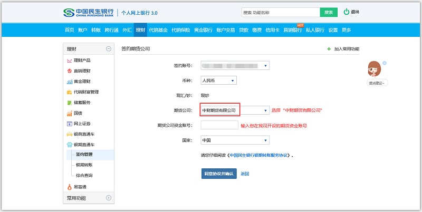This screenshot has width=422, height=212.
Task: Open 直销理财 from the sidebar icon
Action: (x=69, y=71)
